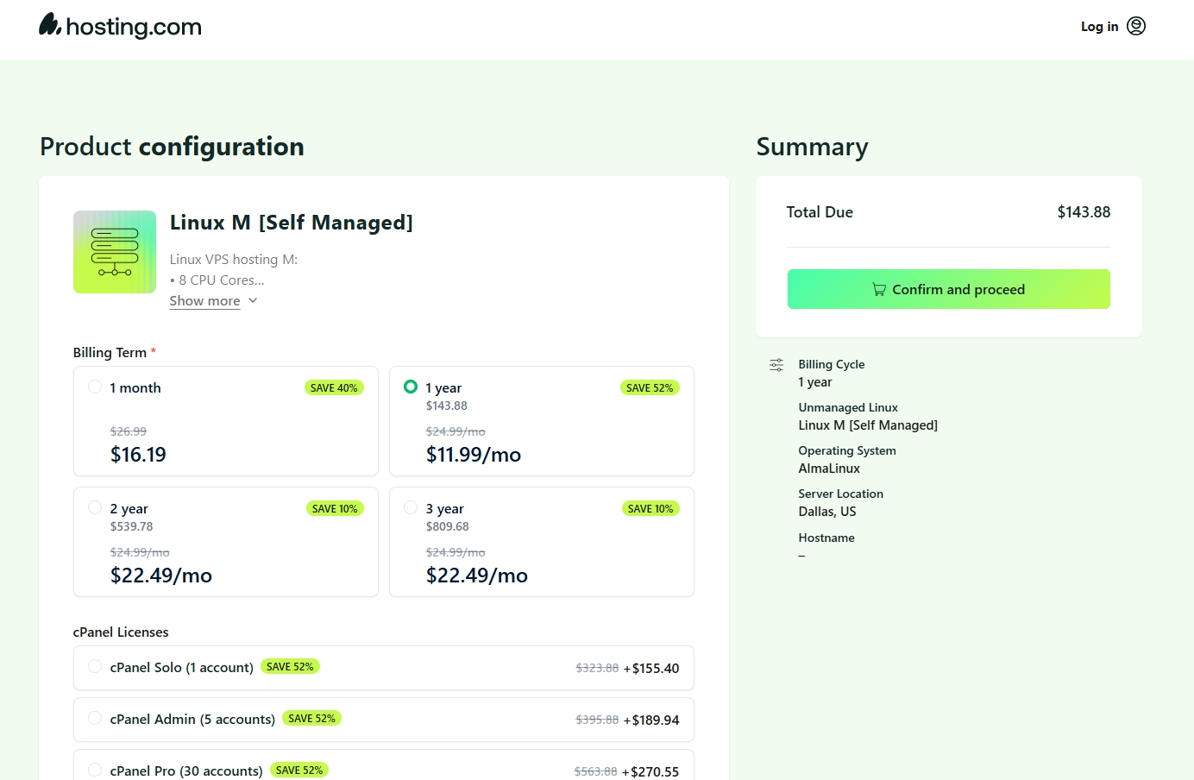Select the 1 month billing term radio
This screenshot has height=780, width=1194.
95,387
